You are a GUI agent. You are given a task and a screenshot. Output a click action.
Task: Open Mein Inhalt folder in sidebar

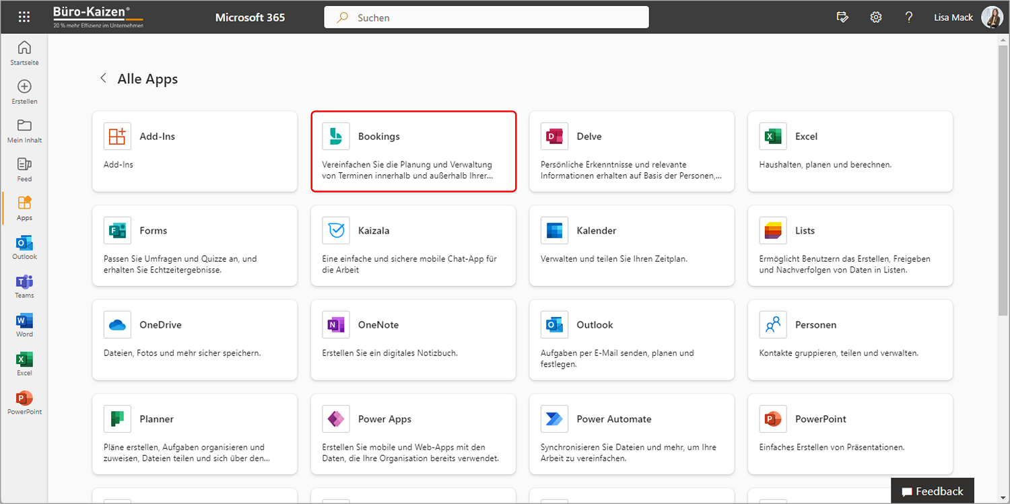(x=24, y=131)
